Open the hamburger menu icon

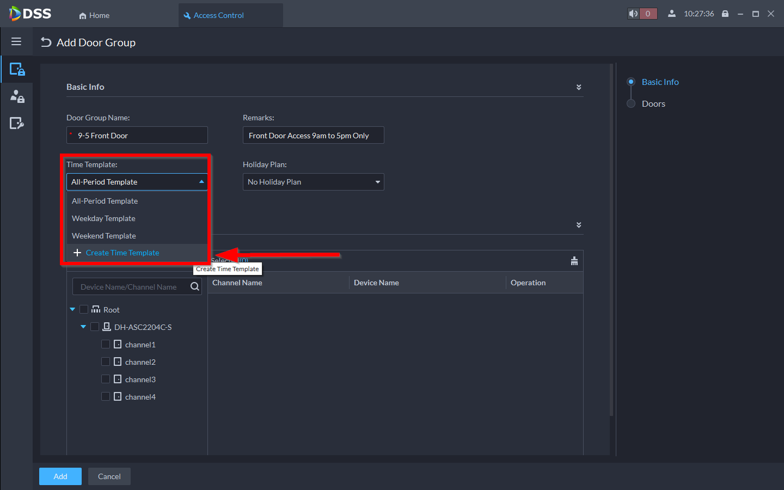coord(16,42)
